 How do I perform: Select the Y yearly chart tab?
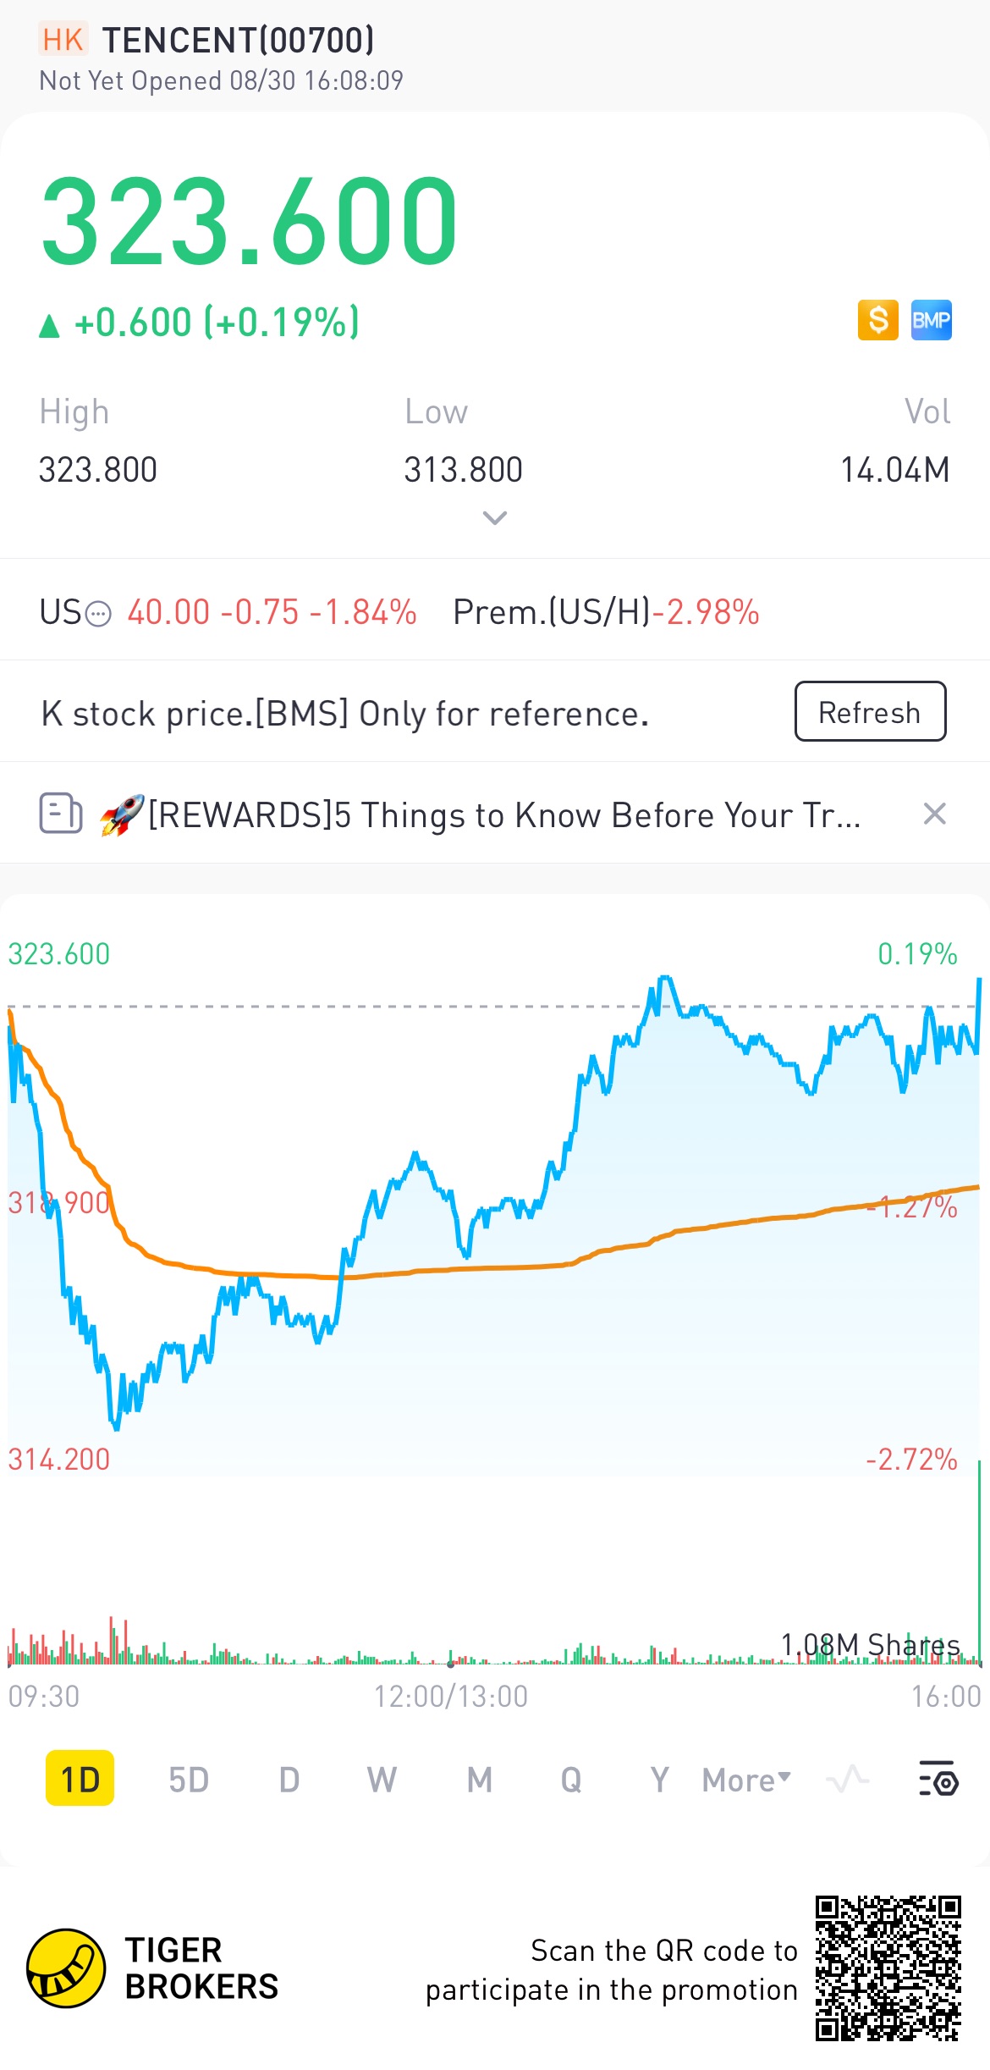659,1780
